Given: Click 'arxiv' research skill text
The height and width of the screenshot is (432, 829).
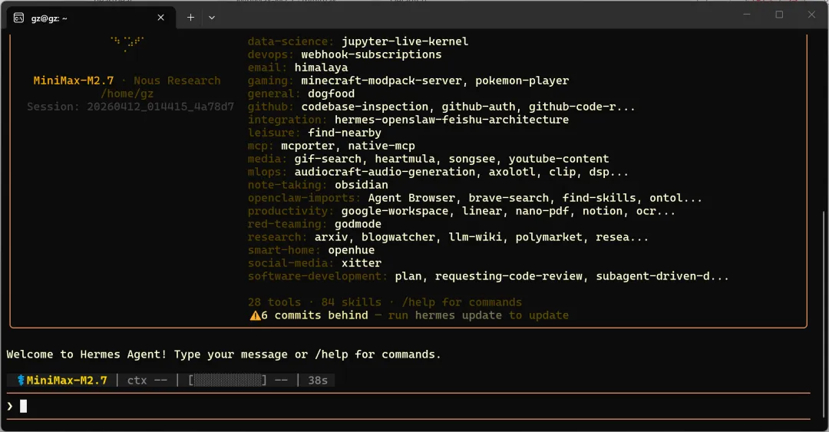Looking at the screenshot, I should pos(331,237).
